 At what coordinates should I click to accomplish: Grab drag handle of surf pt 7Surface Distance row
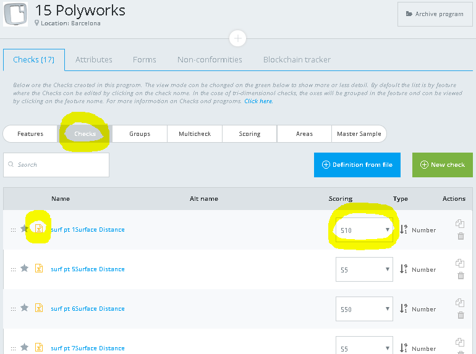[x=13, y=348]
